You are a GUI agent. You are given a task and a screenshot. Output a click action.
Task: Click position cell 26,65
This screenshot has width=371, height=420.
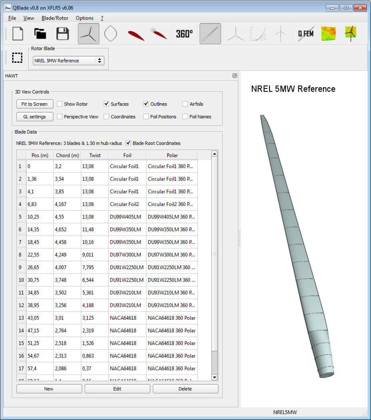click(x=40, y=267)
